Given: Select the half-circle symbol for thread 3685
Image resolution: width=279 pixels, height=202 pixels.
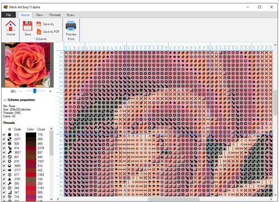Looking at the screenshot, I should pos(9,166).
